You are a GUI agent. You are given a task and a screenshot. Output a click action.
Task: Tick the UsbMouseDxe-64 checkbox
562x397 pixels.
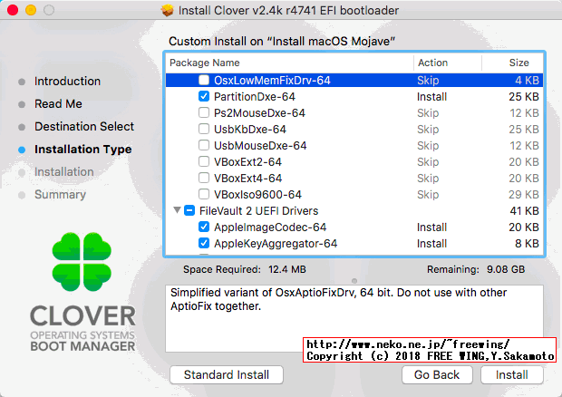(x=204, y=145)
